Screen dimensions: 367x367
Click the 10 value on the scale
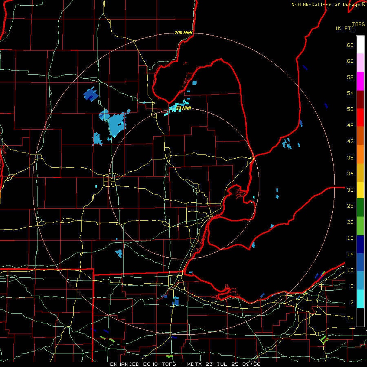pyautogui.click(x=350, y=270)
